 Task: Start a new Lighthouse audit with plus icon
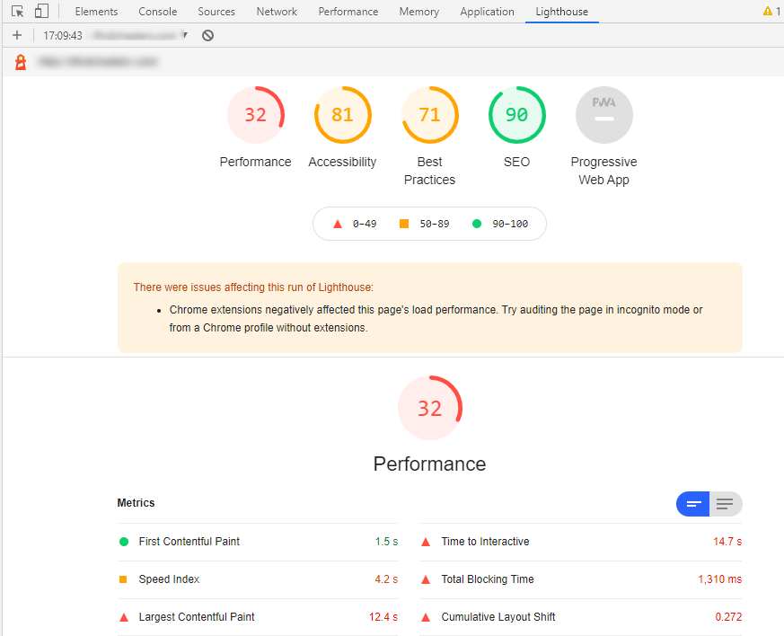point(17,35)
